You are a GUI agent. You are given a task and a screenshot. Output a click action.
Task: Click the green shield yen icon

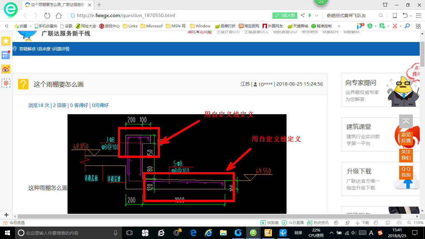pos(370,26)
